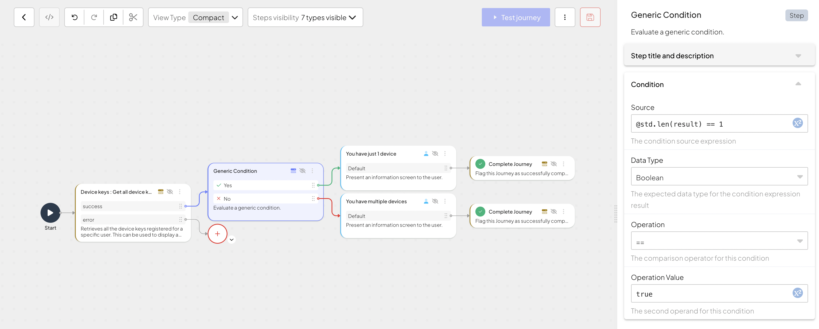Click the red save journey icon
The image size is (819, 329).
(x=590, y=17)
